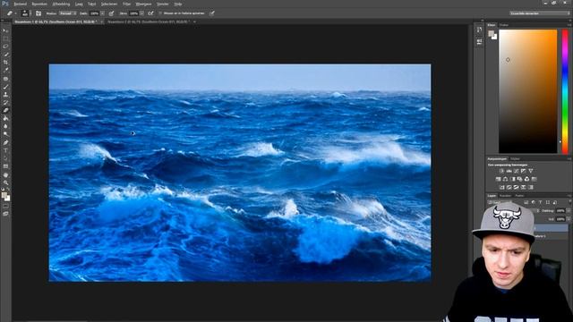
Task: Open the Color panel flyout menu
Action: click(569, 25)
